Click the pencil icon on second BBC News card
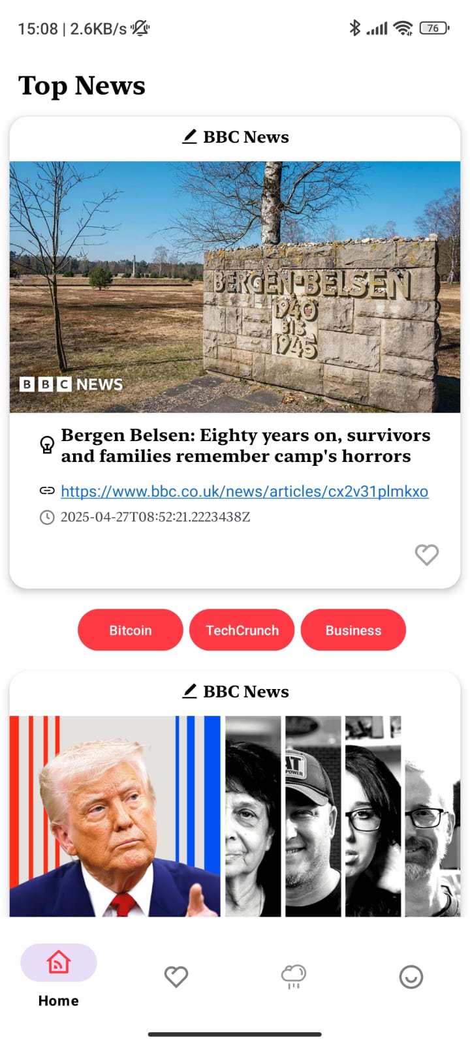Screen dimensions: 470x1044 click(x=189, y=691)
